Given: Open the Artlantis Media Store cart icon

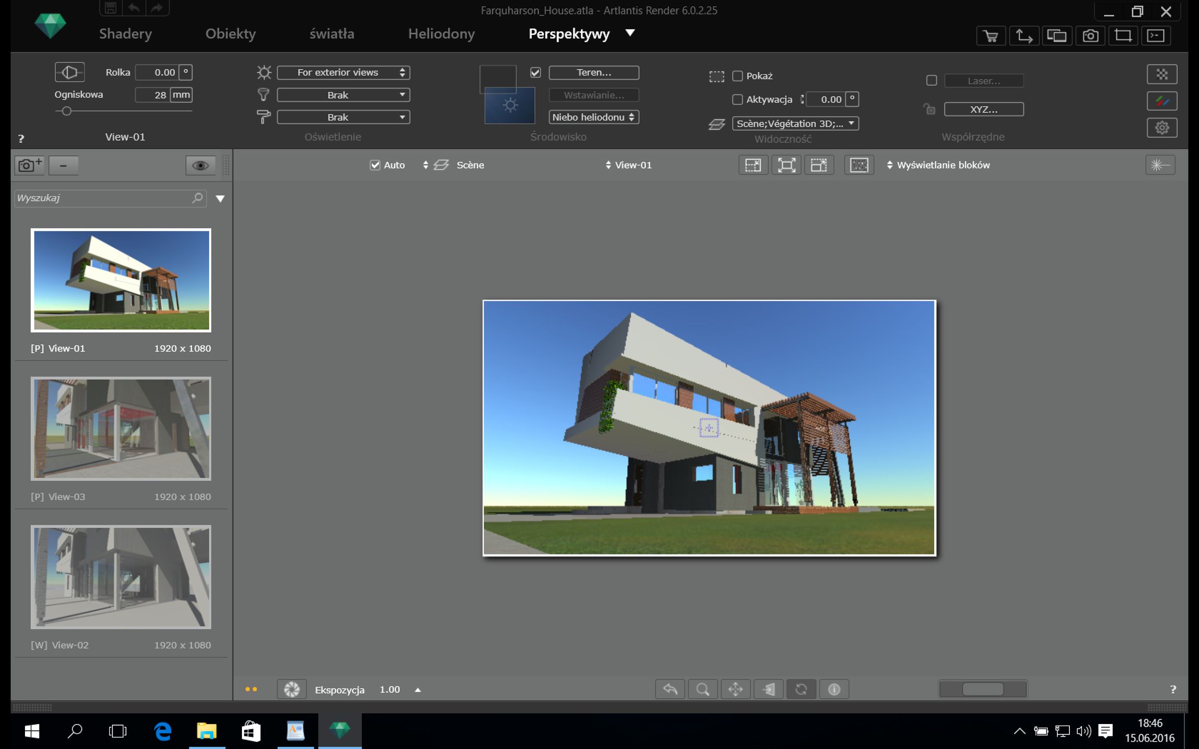Looking at the screenshot, I should [x=991, y=35].
